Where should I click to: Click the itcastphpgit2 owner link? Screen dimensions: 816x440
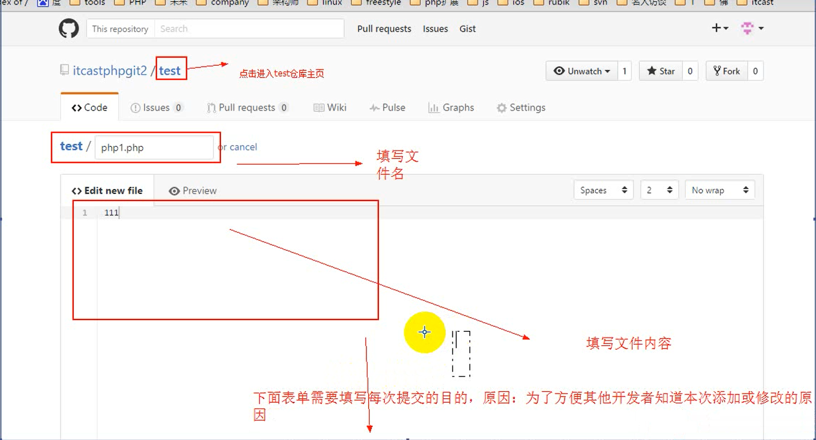[110, 70]
